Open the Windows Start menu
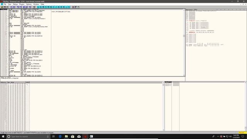The width and height of the screenshot is (247, 139). coord(3,136)
